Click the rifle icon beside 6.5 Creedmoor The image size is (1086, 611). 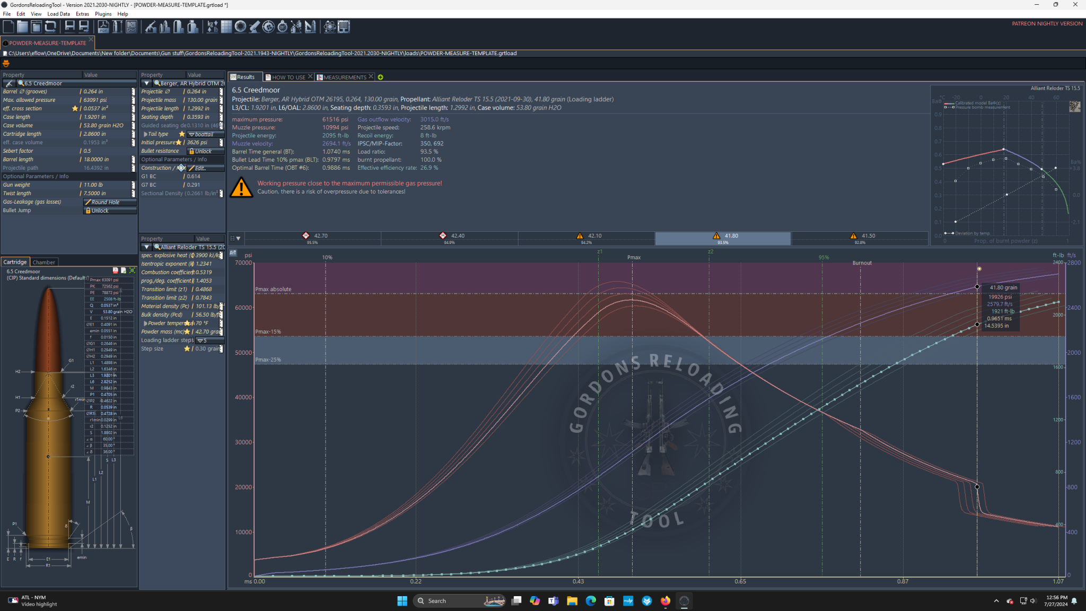9,83
